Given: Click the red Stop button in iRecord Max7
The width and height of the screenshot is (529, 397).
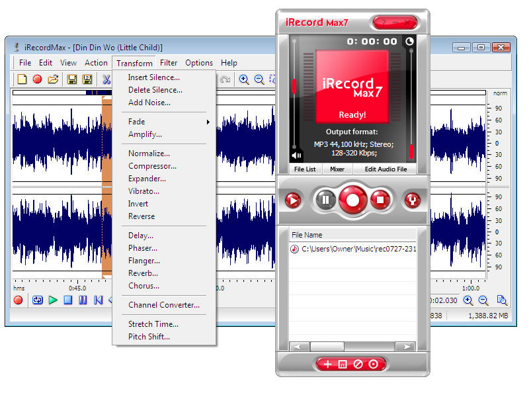Looking at the screenshot, I should point(380,200).
